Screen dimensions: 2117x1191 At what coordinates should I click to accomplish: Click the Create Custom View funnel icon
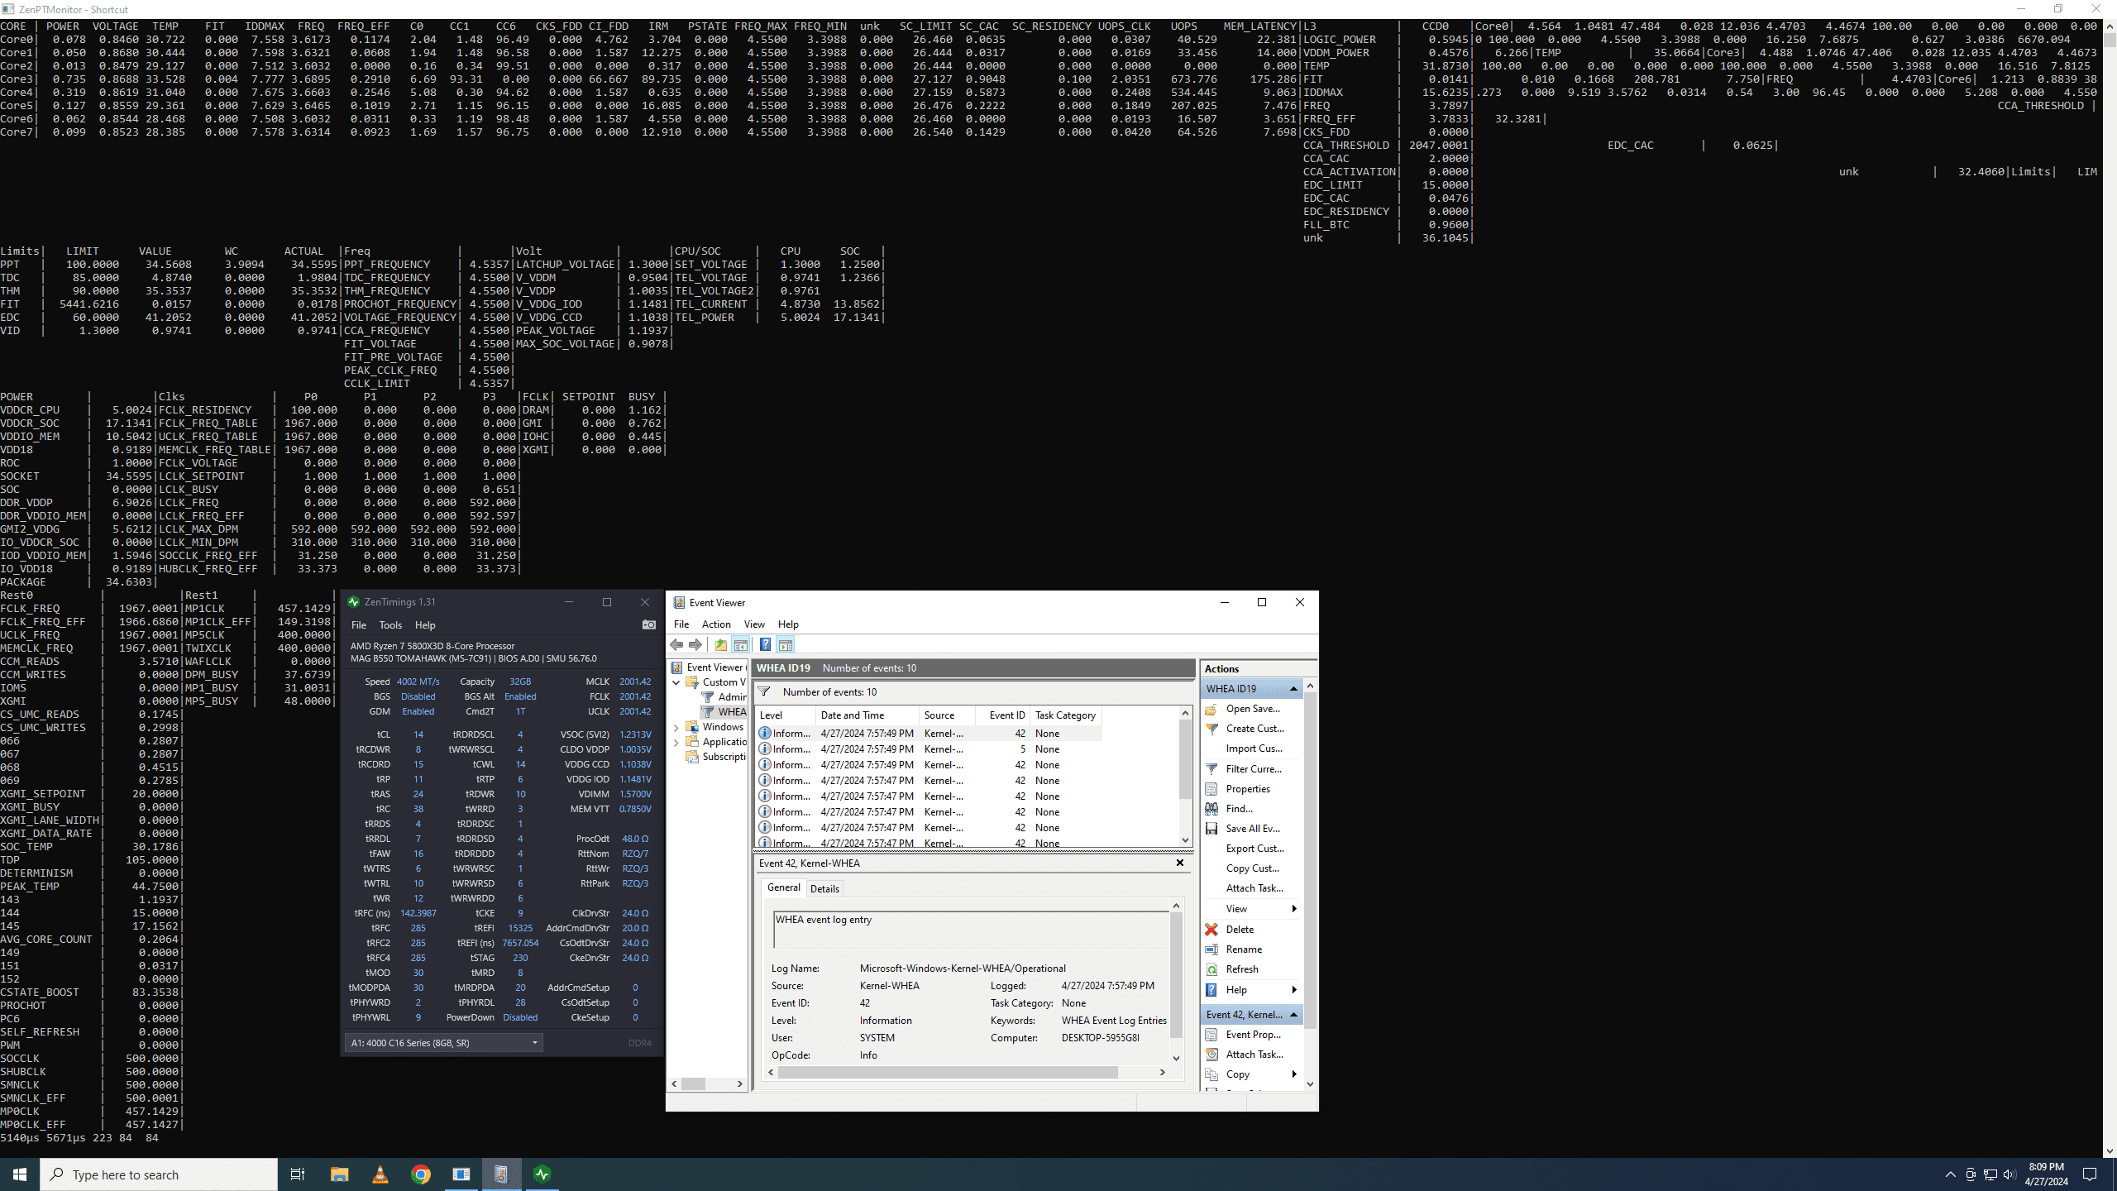click(1211, 729)
